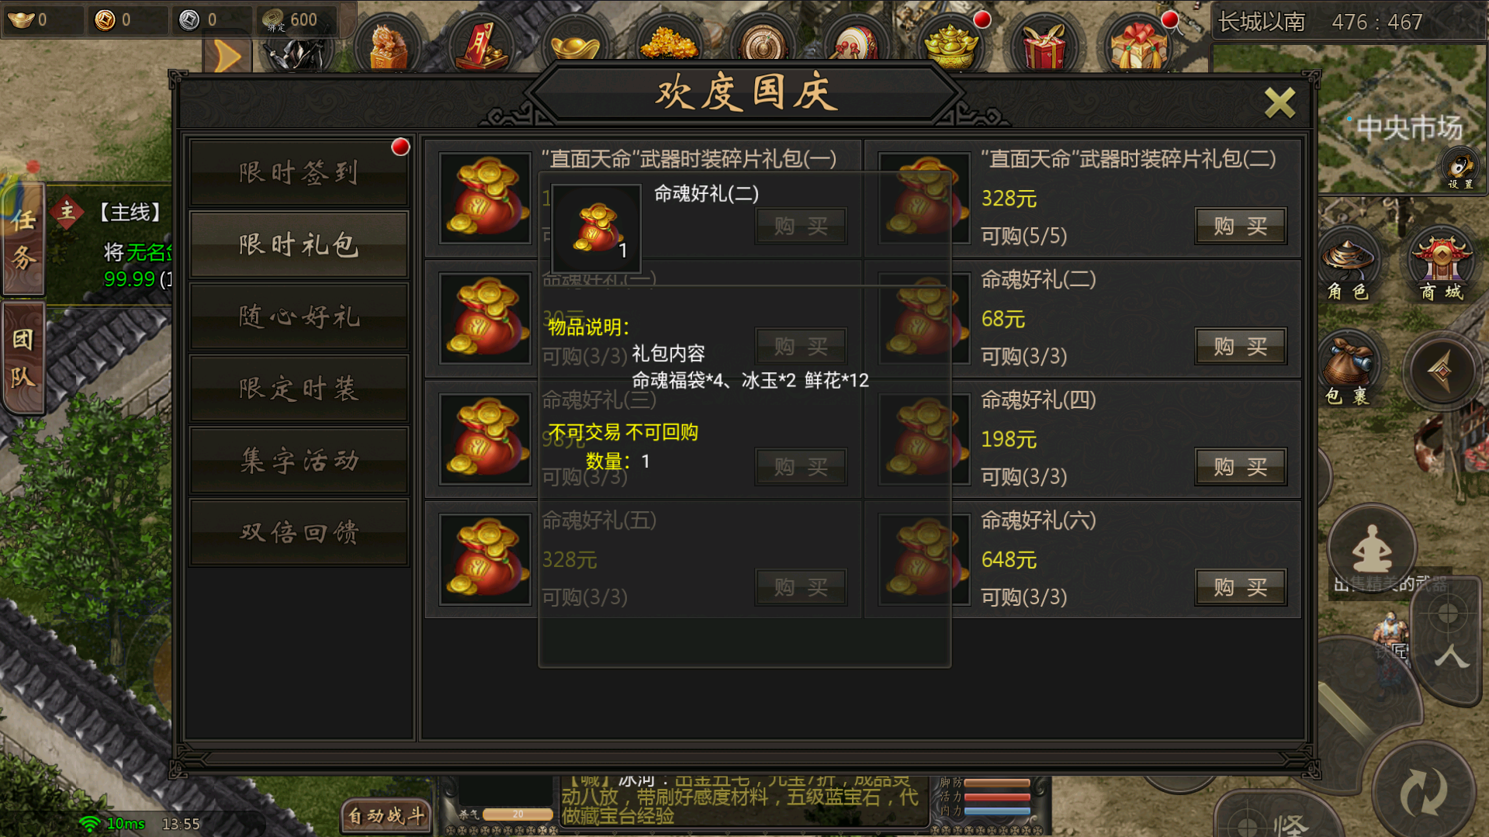Open the 任务 quest side tab
Image resolution: width=1489 pixels, height=837 pixels.
tap(23, 239)
